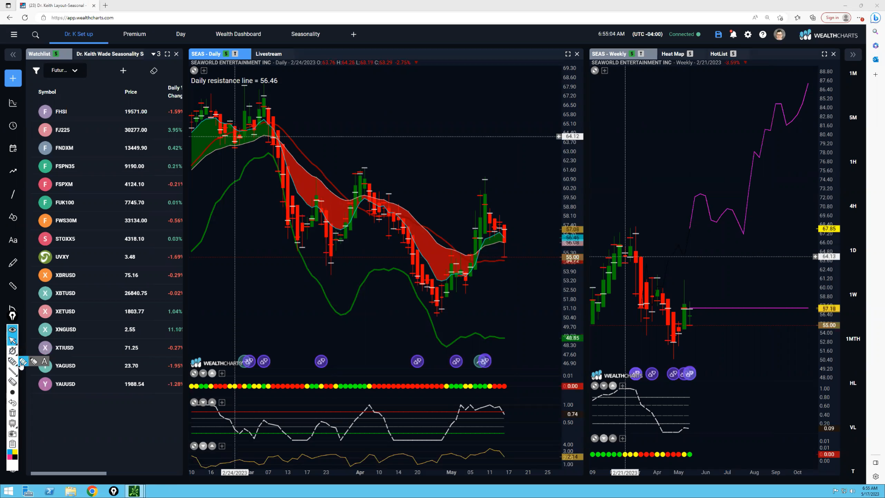This screenshot has width=885, height=498.
Task: Switch to the Heat Map tab
Action: pyautogui.click(x=673, y=54)
